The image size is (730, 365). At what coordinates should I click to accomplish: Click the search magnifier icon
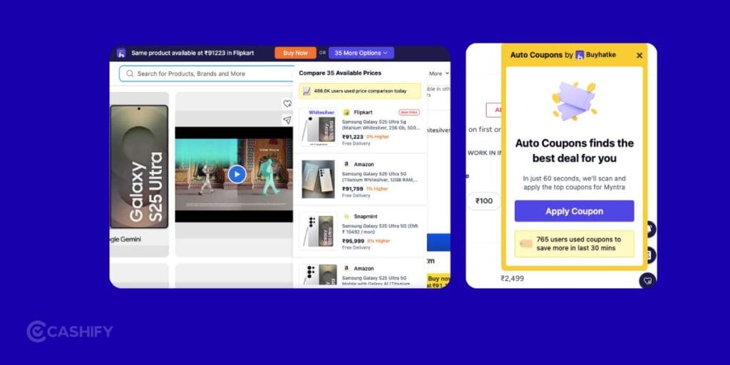pyautogui.click(x=130, y=73)
